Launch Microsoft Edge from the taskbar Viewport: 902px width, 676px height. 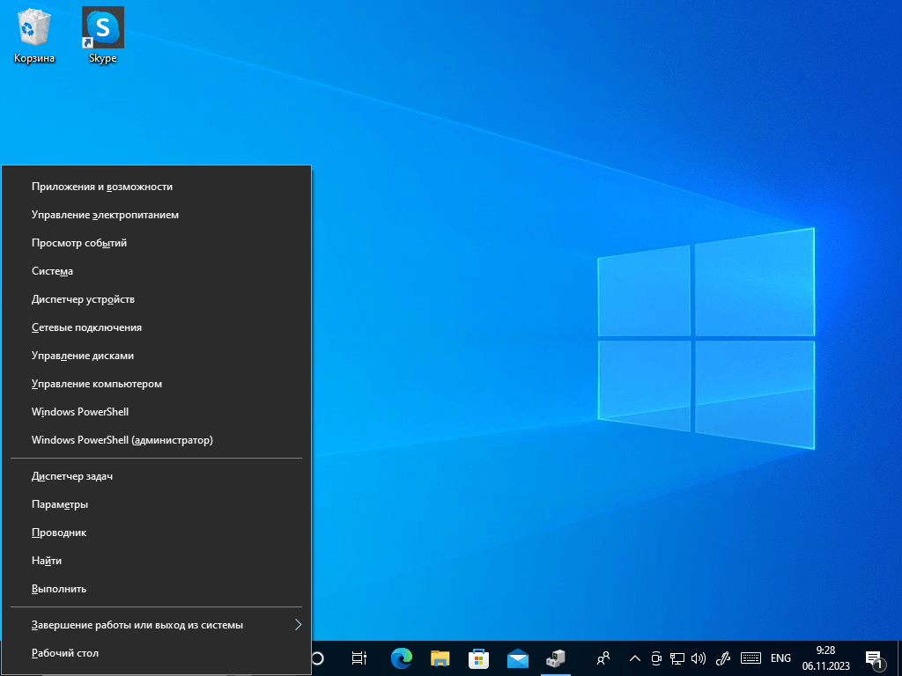401,658
